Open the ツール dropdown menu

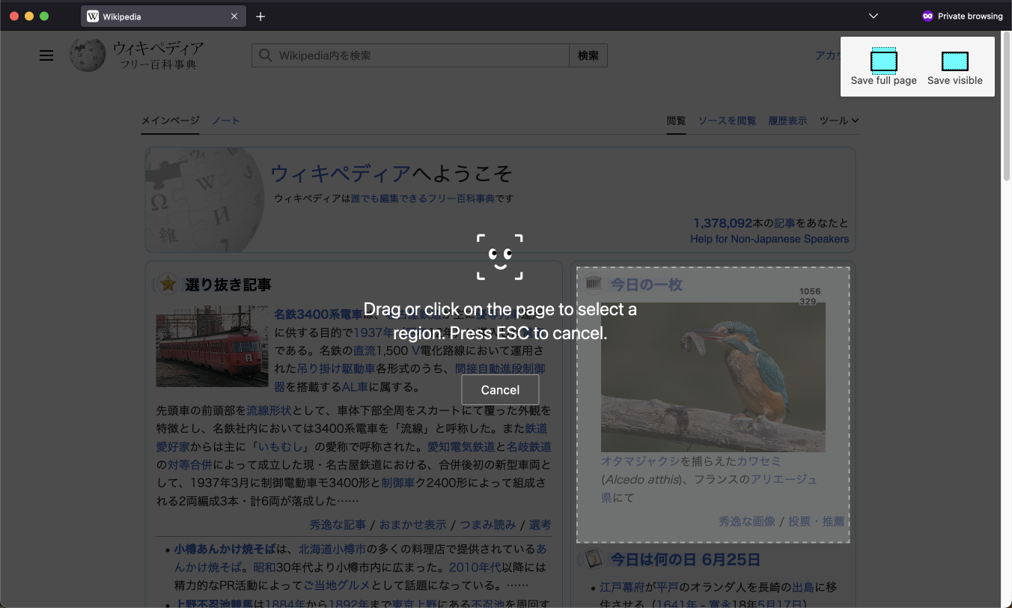click(x=838, y=121)
